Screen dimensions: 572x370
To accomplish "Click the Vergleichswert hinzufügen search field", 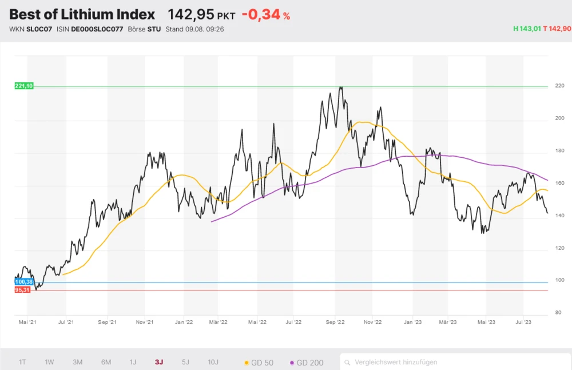I will point(458,362).
